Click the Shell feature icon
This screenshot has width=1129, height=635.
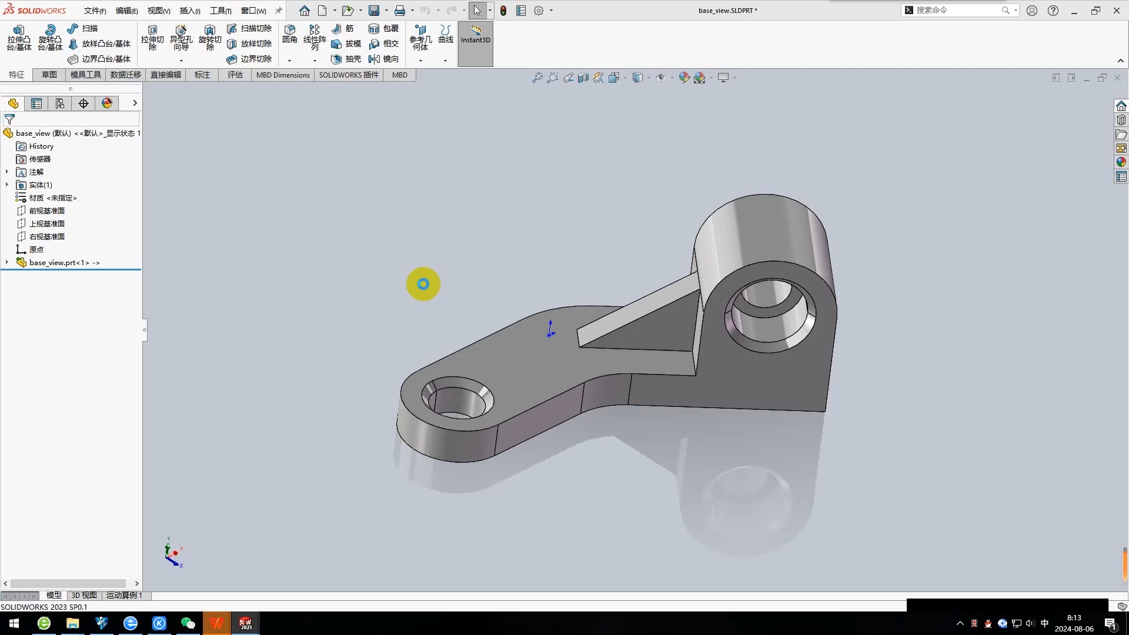(x=335, y=59)
